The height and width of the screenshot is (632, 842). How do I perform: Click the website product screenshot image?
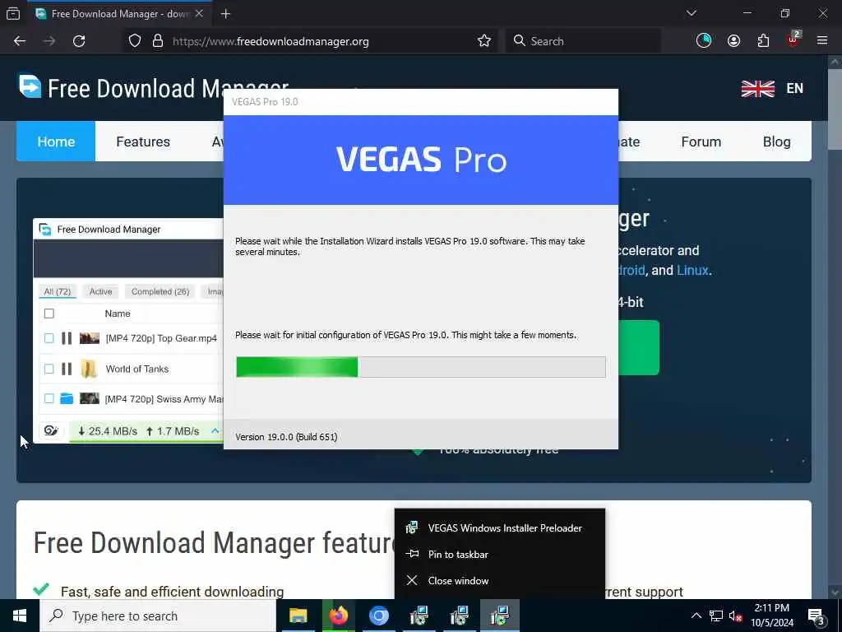128,331
